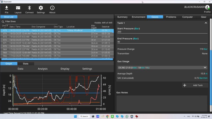Click the plus icon beside Add Tank
This screenshot has width=212, height=119.
tap(185, 85)
